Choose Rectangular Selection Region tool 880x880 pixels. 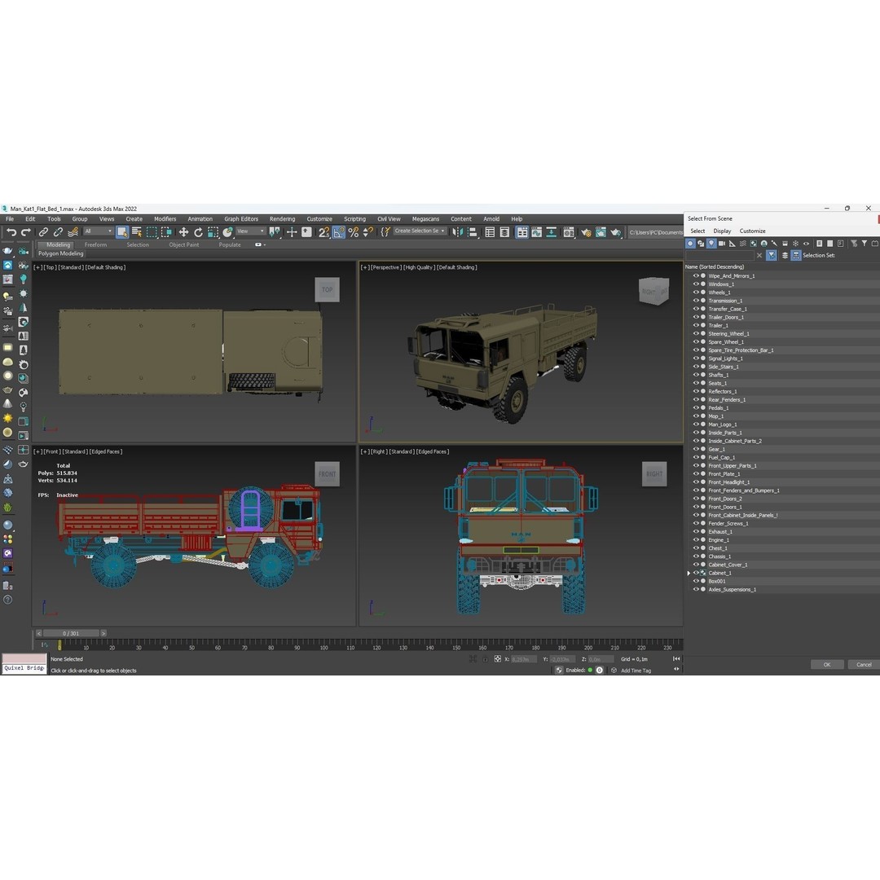coord(152,232)
